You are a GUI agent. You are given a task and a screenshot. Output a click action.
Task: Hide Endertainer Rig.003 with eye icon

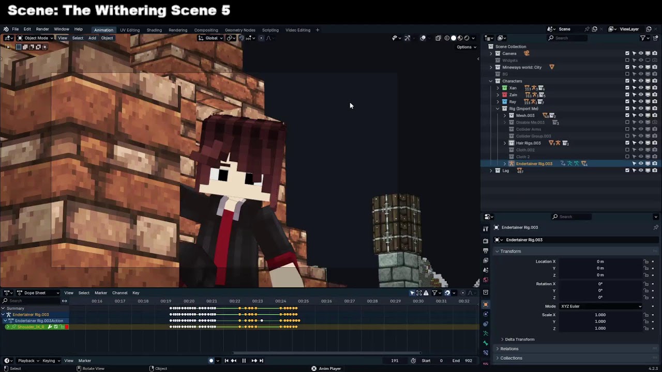pyautogui.click(x=641, y=164)
